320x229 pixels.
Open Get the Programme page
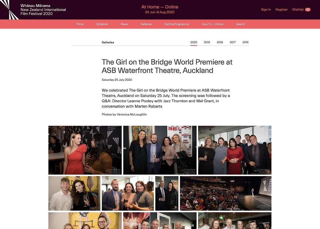(x=177, y=24)
